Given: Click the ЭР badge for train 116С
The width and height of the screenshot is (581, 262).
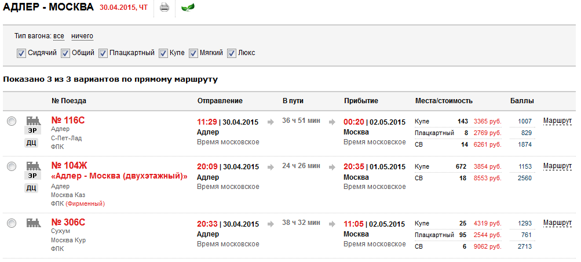Looking at the screenshot, I should coord(34,131).
